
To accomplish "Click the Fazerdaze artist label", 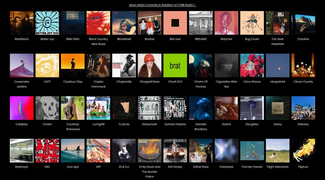I will pyautogui.click(x=226, y=167).
